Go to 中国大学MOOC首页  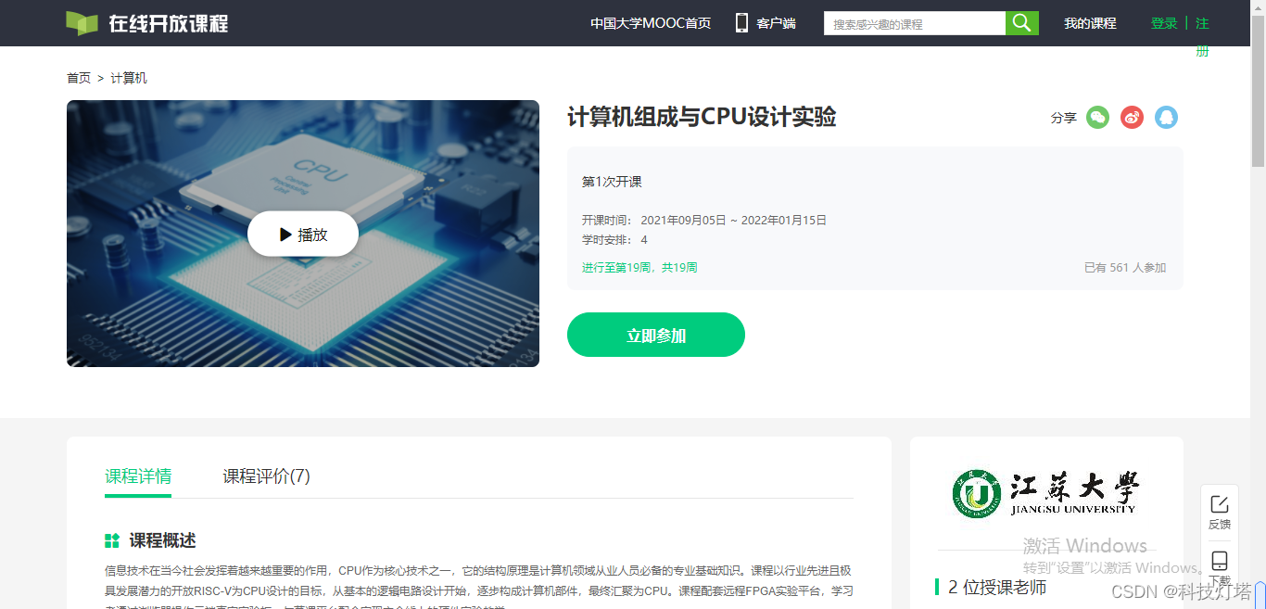point(651,22)
